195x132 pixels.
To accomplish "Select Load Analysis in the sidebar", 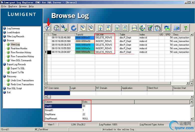I will point(13,32).
